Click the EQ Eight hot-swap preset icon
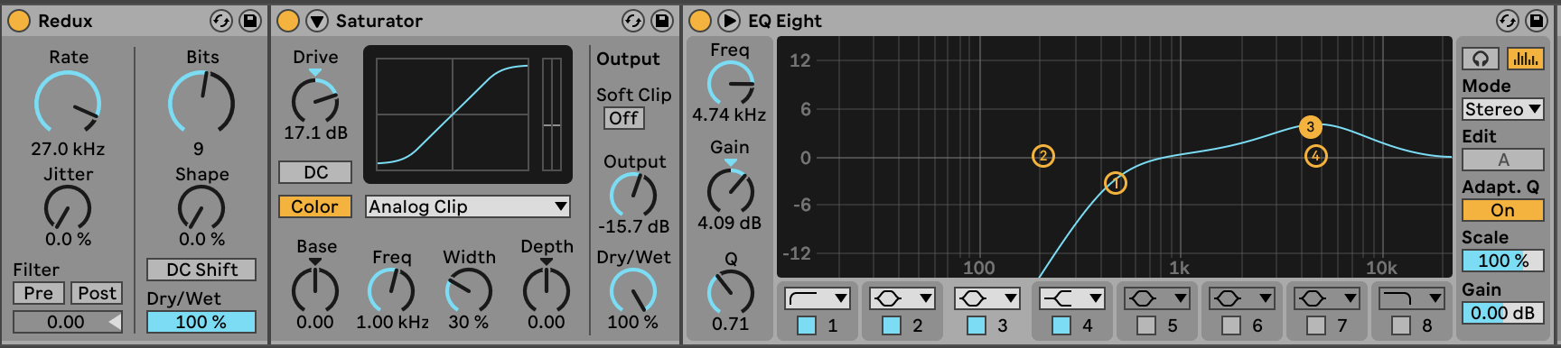This screenshot has height=348, width=1561. (1508, 21)
